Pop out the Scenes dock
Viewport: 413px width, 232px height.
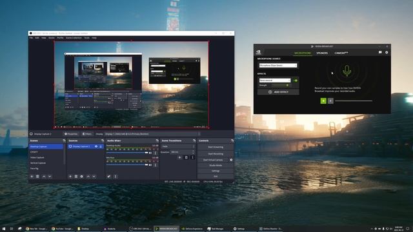pyautogui.click(x=64, y=140)
